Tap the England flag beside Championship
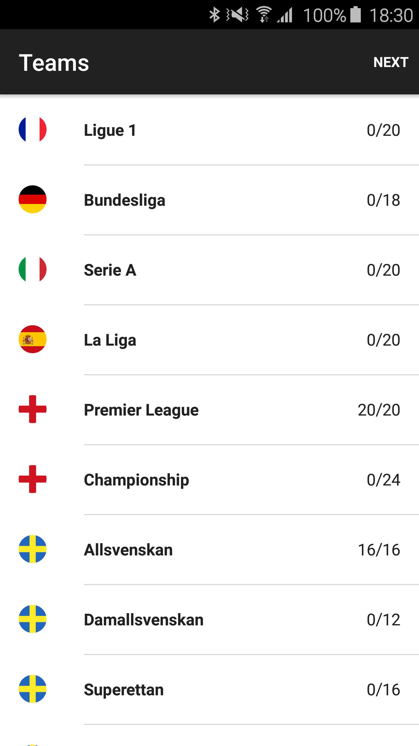Image resolution: width=419 pixels, height=746 pixels. (x=33, y=479)
